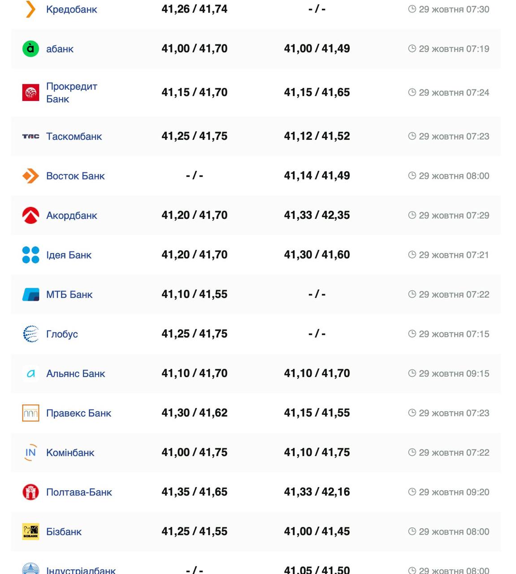
Task: Go to the Комінбанк page link
Action: 70,452
